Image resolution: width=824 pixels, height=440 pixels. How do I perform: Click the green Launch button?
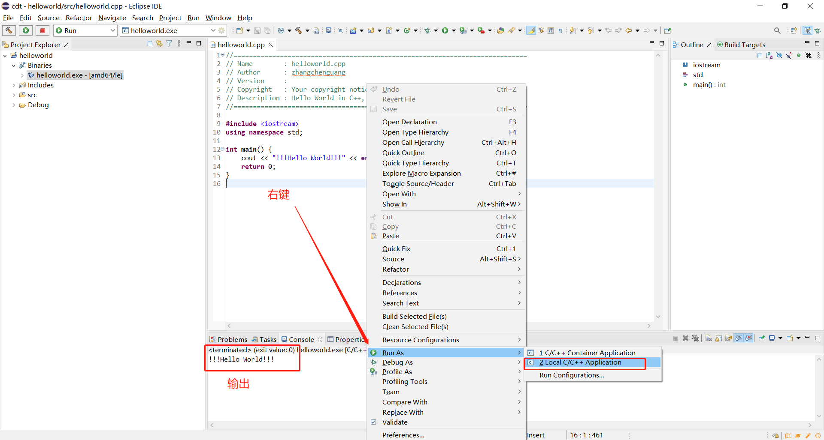(x=26, y=30)
